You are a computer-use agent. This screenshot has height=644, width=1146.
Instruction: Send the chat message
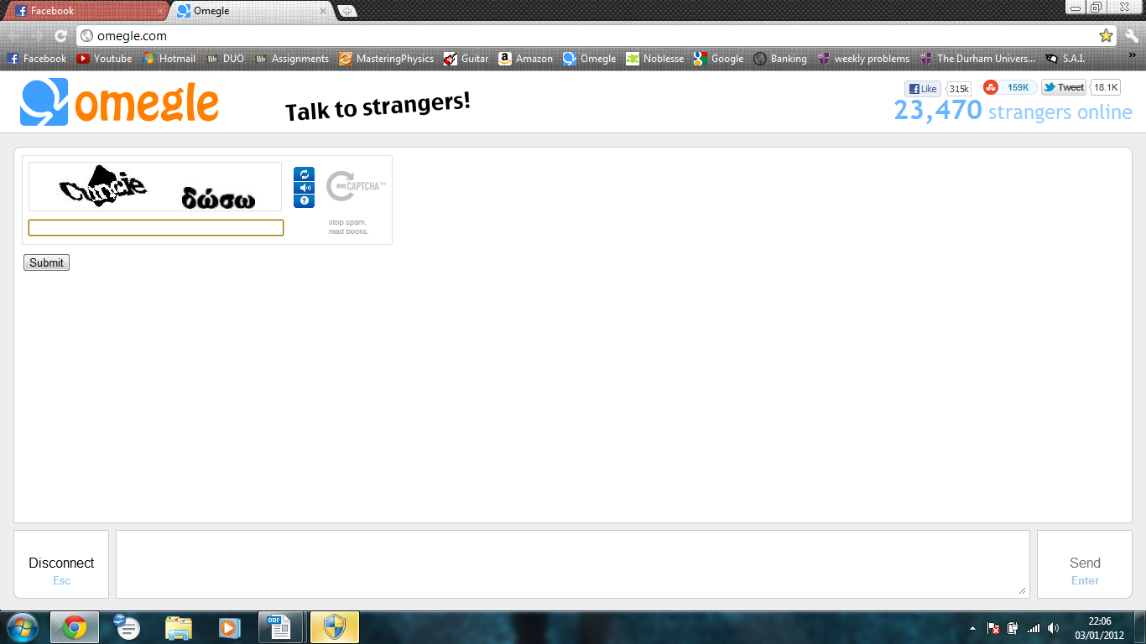[1085, 564]
